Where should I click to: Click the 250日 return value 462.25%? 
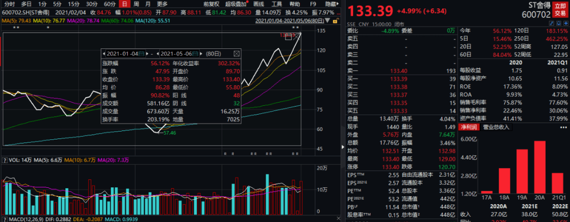pyautogui.click(x=558, y=39)
